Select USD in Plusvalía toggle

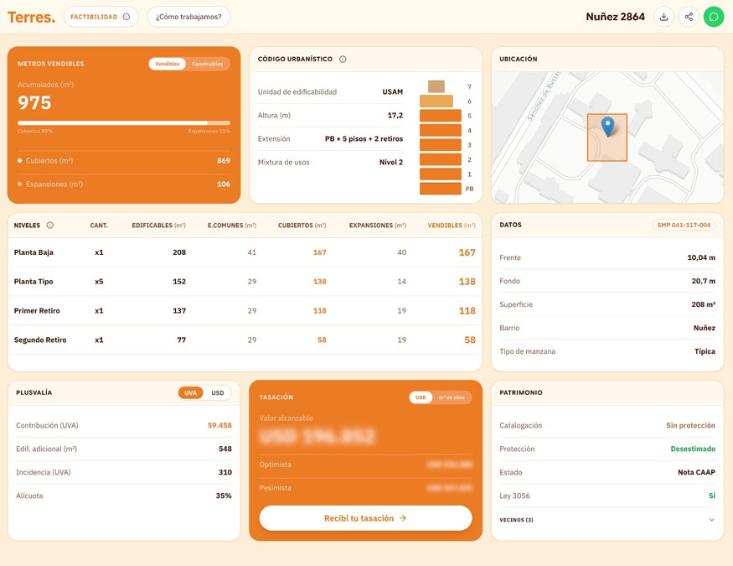pos(217,393)
